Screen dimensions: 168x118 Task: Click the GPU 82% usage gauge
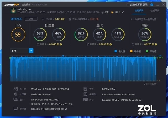coord(81,34)
